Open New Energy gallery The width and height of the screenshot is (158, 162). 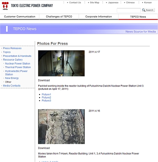point(12,78)
